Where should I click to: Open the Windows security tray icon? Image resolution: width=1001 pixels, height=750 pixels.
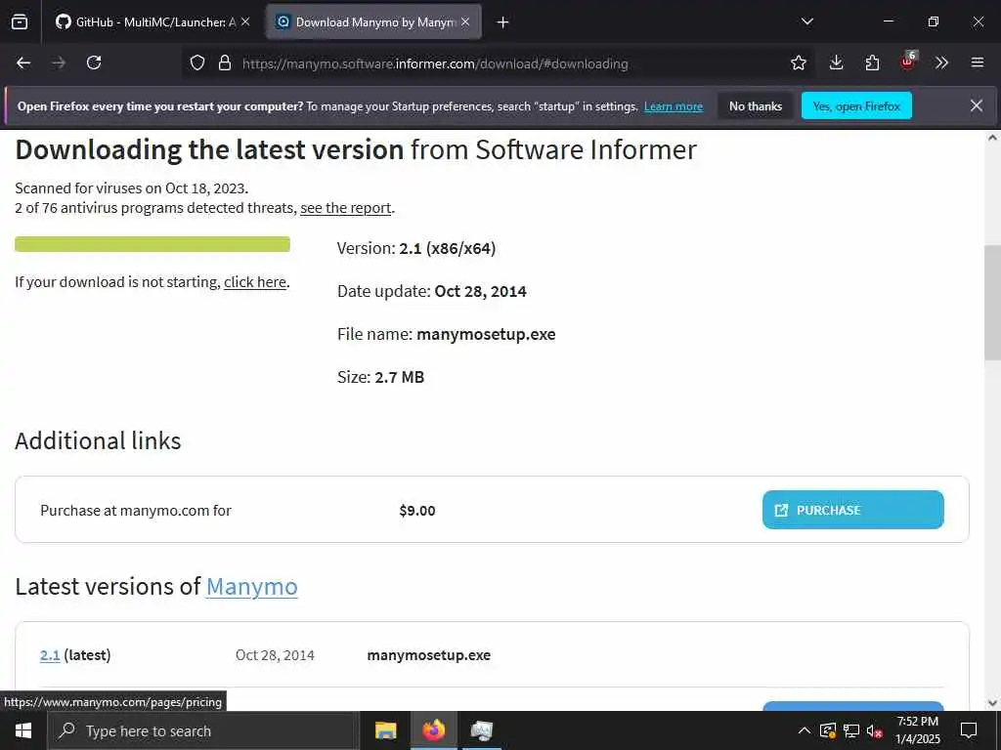coord(828,730)
